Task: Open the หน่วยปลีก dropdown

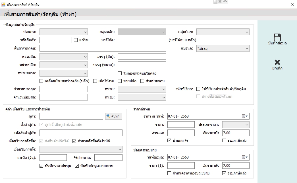Action: (64, 65)
